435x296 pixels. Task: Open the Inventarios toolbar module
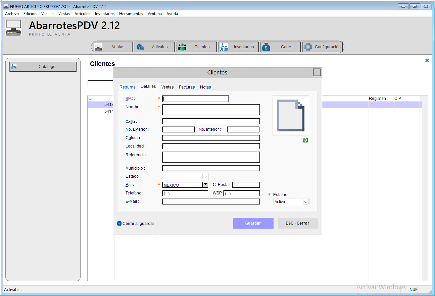[x=239, y=47]
